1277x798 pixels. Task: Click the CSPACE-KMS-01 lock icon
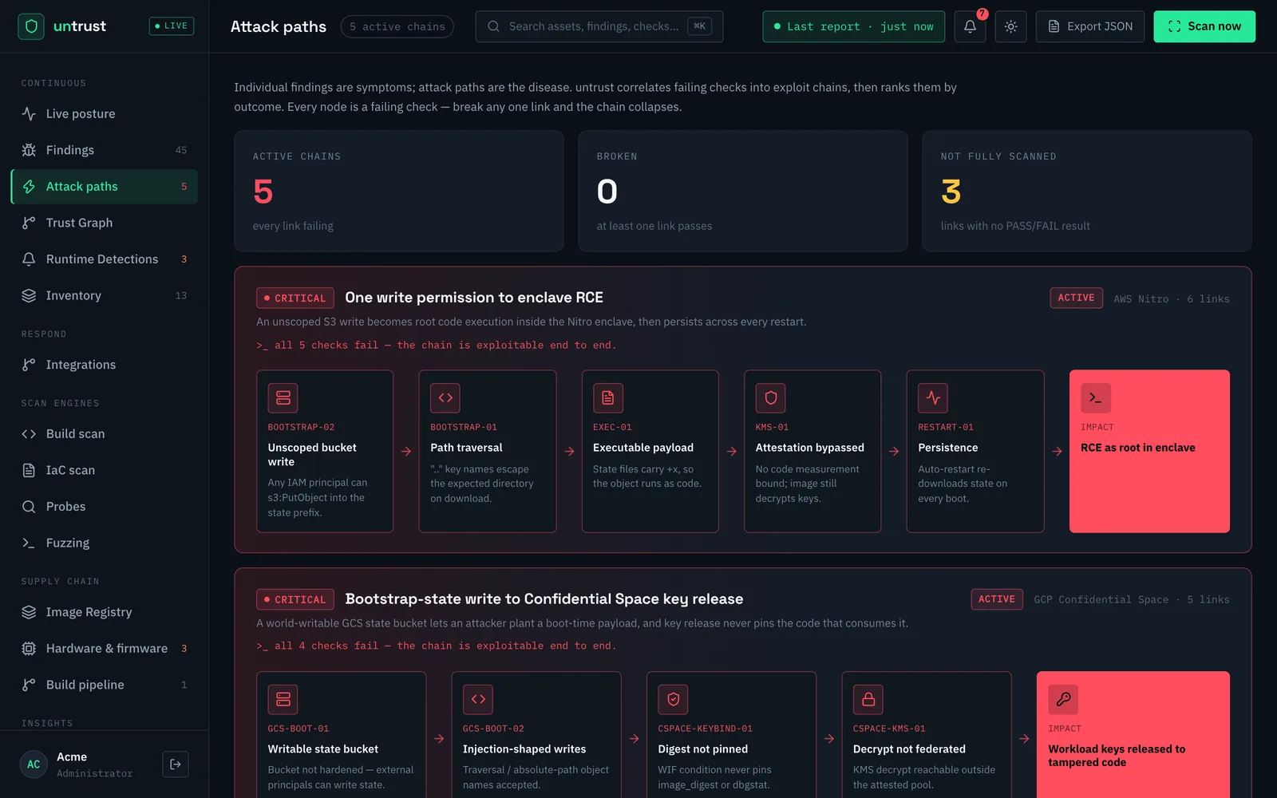868,699
